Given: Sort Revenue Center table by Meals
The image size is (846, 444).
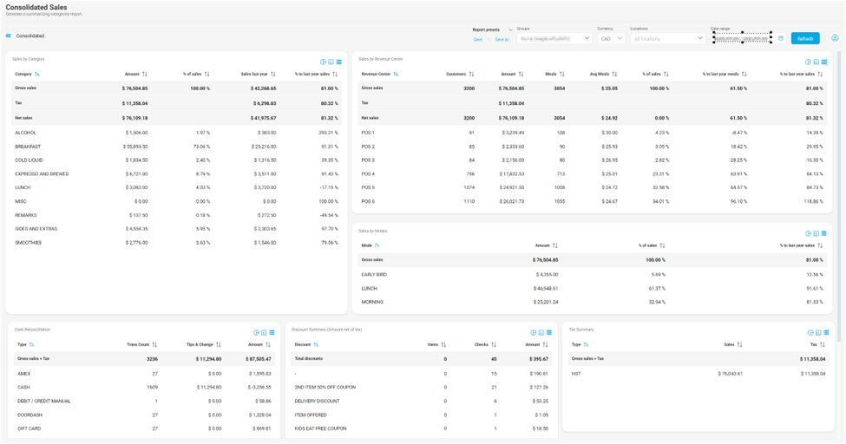Looking at the screenshot, I should pyautogui.click(x=562, y=74).
